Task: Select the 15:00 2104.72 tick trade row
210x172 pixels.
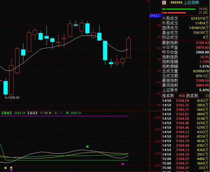Action: 186,168
